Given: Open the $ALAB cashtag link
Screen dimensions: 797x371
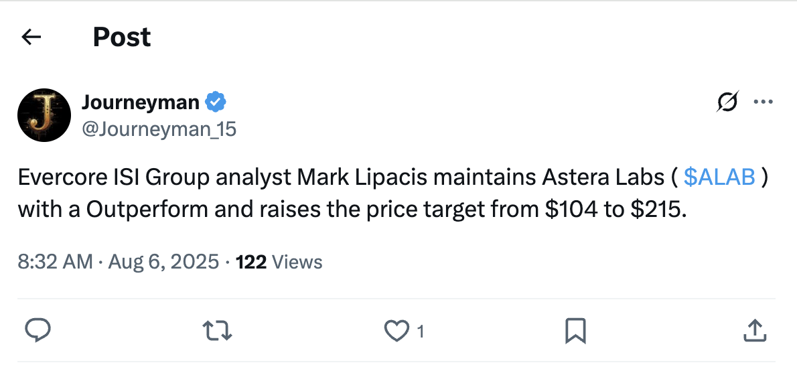Looking at the screenshot, I should coord(720,177).
